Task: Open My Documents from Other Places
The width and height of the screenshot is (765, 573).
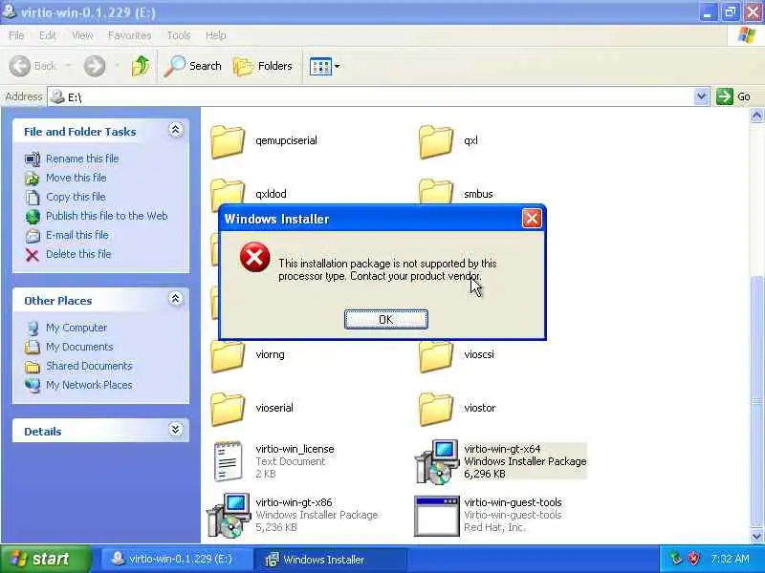Action: [x=79, y=347]
